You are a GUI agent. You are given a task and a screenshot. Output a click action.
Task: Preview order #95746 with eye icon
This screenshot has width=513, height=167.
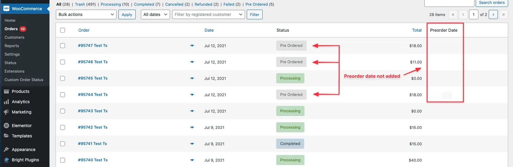[x=192, y=62]
